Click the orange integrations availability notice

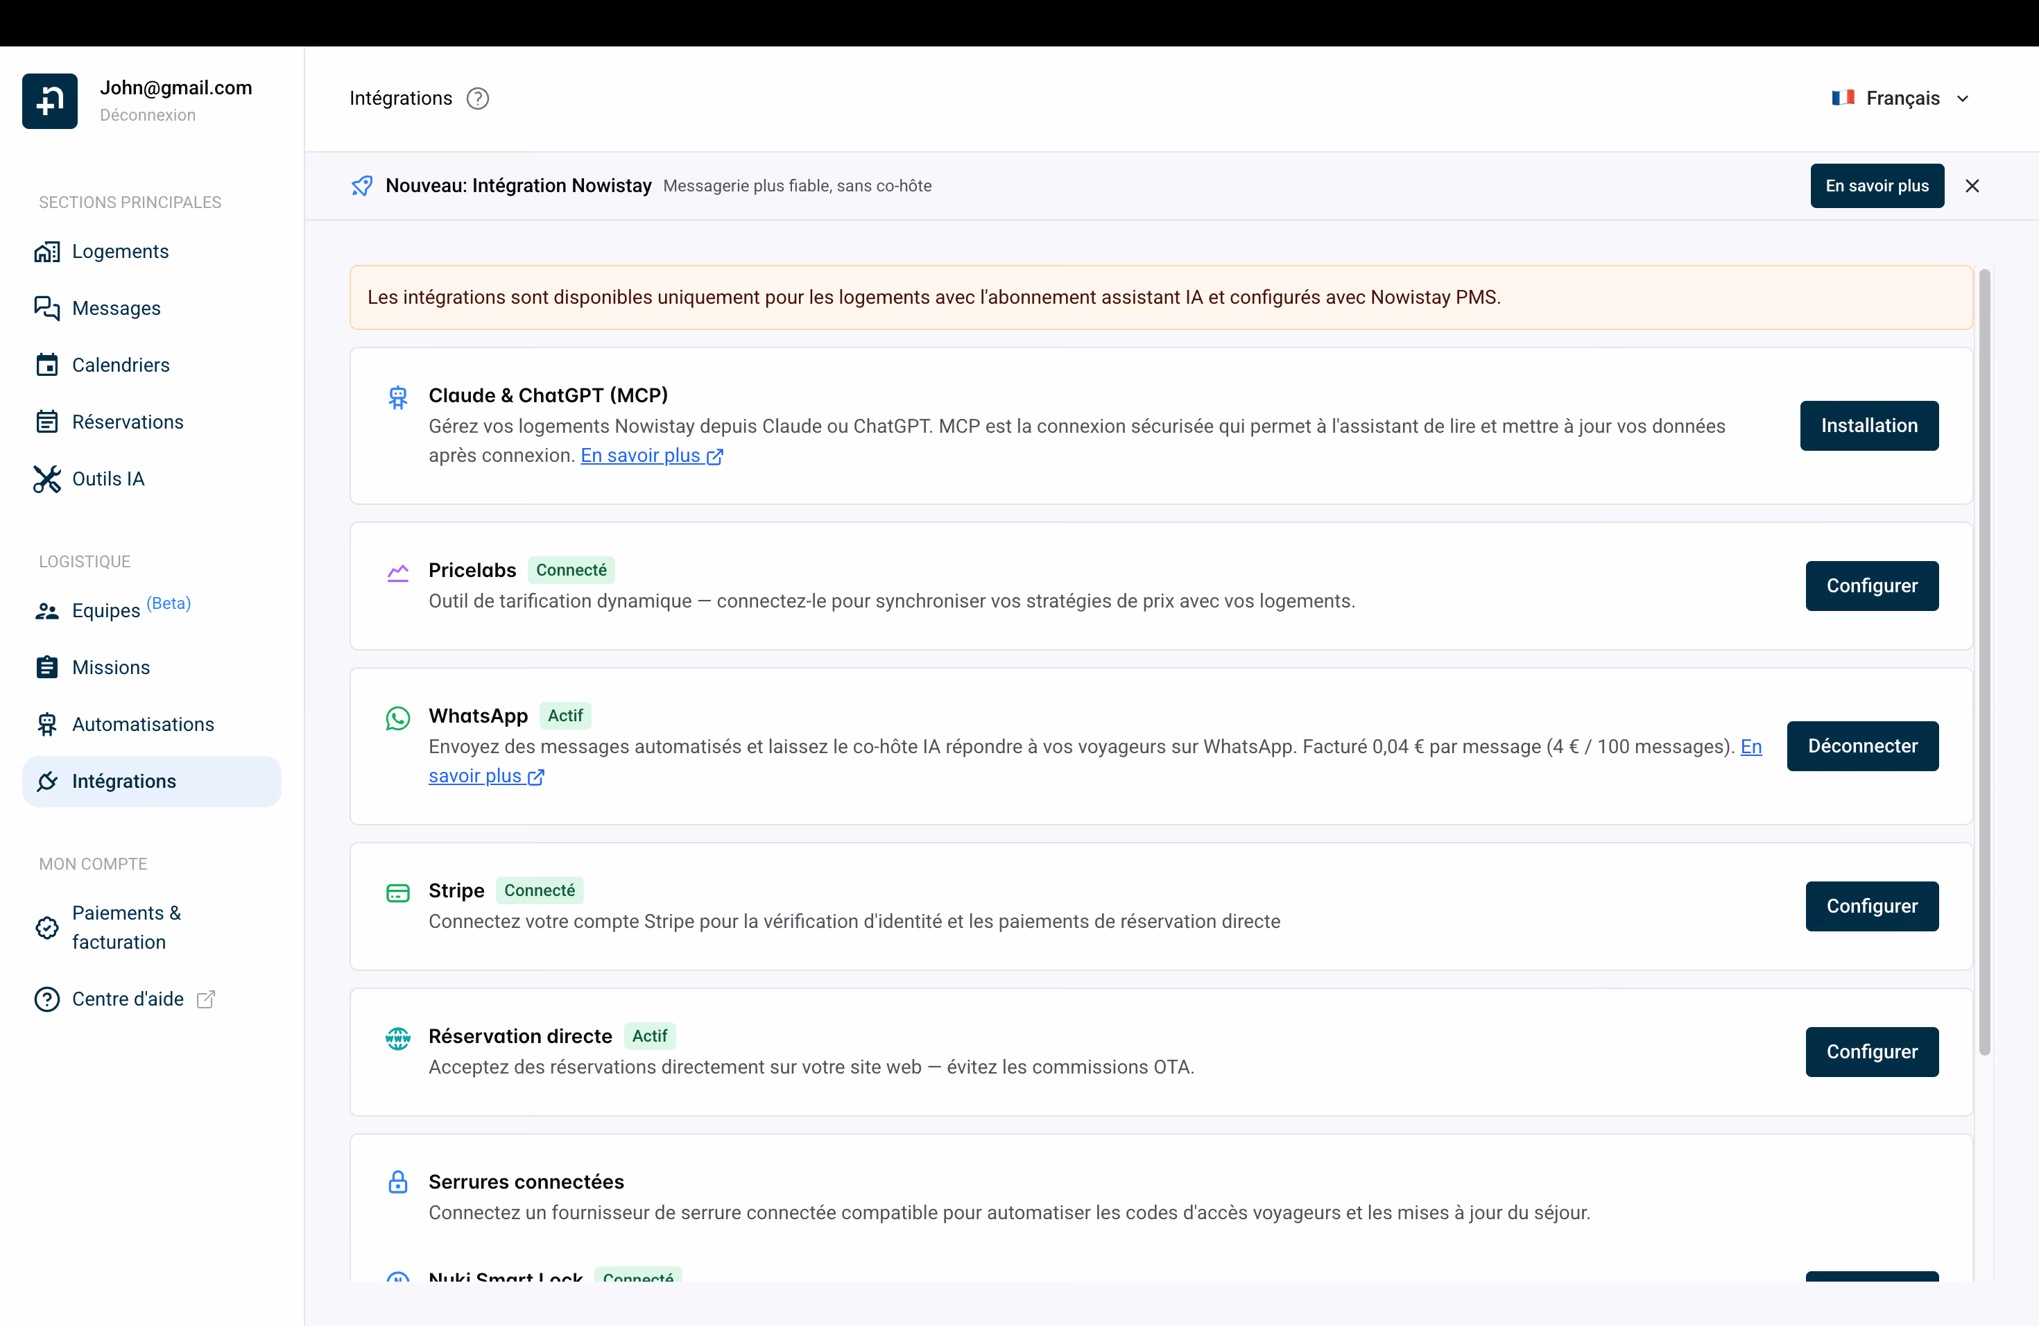(x=1161, y=298)
